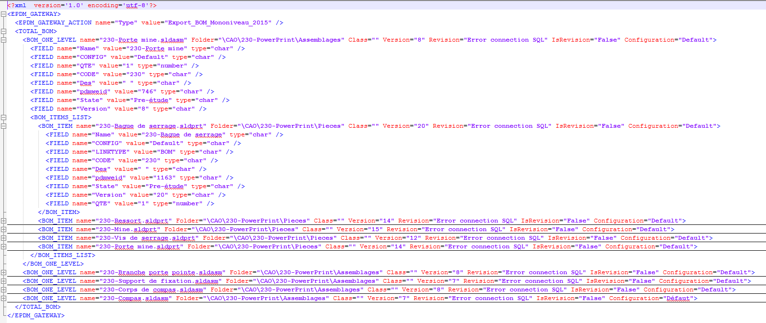Collapse the 230-Bague de serrage BOM_ITEM
The image size is (766, 323).
[x=3, y=126]
